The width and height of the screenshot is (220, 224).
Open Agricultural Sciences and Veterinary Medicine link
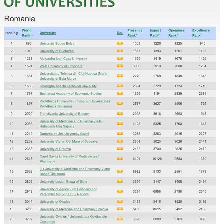(68, 192)
